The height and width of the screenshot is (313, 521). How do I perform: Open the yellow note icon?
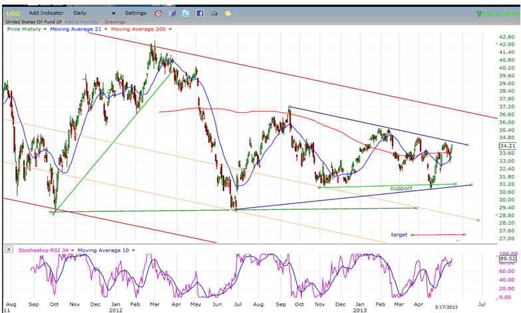coord(228,13)
